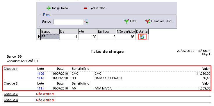
Task: Click the AM beneficiary code
Action: pos(74,88)
